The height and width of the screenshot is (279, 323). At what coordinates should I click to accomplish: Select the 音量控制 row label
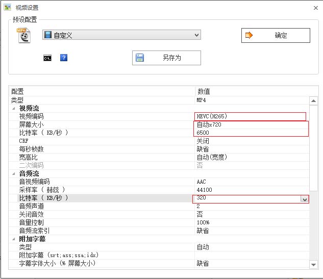coord(31,222)
